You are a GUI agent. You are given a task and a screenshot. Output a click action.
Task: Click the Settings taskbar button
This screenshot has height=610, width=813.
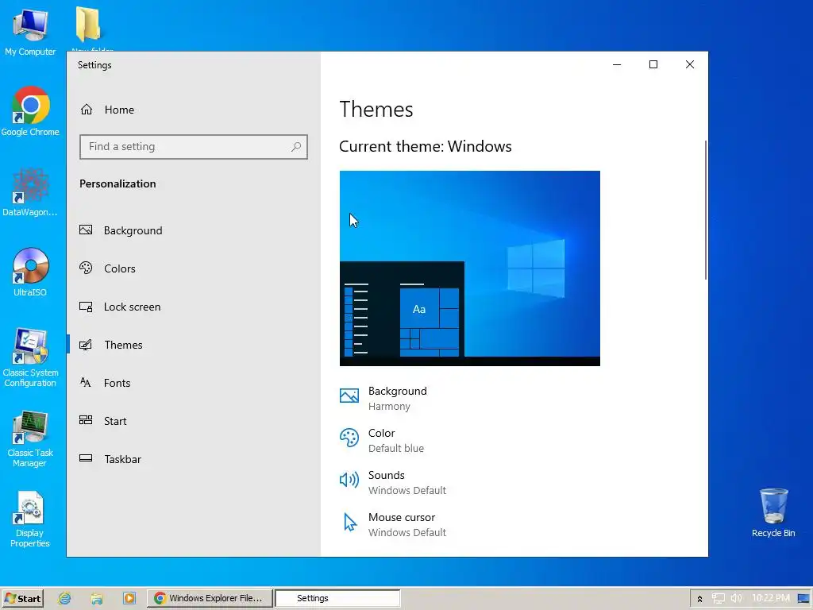tap(337, 598)
